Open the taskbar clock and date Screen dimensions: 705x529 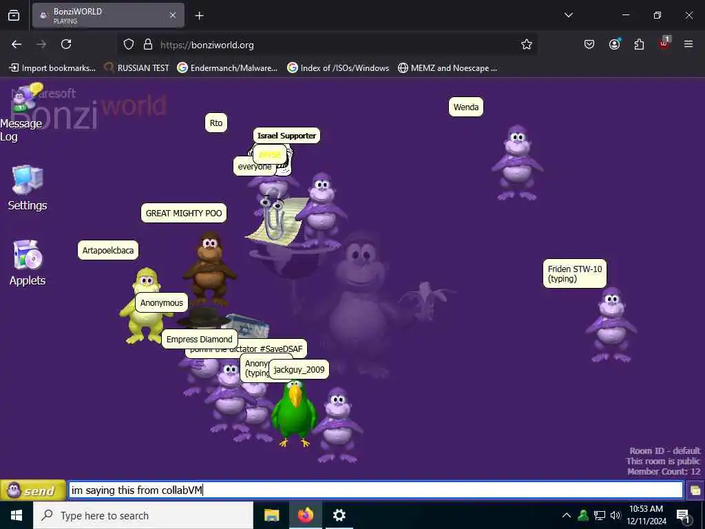pyautogui.click(x=646, y=515)
